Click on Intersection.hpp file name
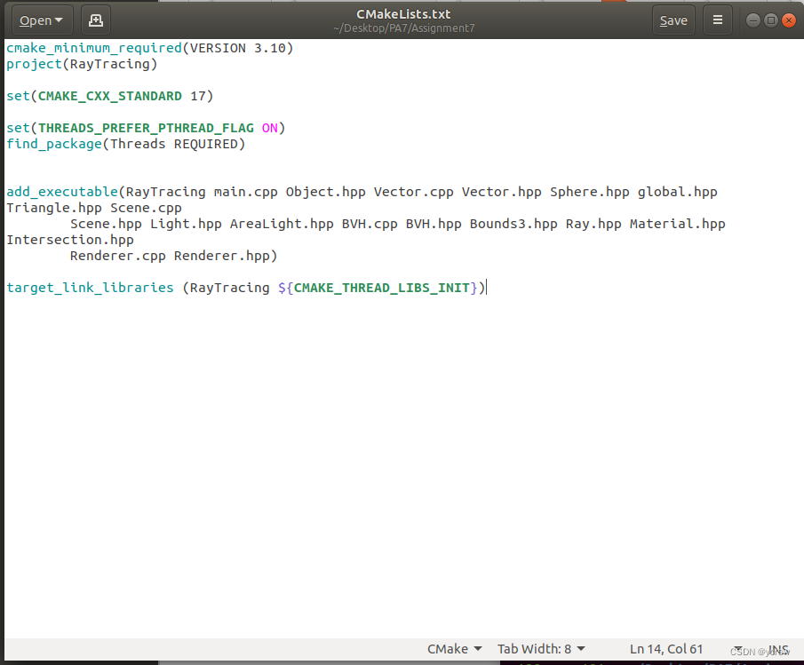 pos(69,240)
